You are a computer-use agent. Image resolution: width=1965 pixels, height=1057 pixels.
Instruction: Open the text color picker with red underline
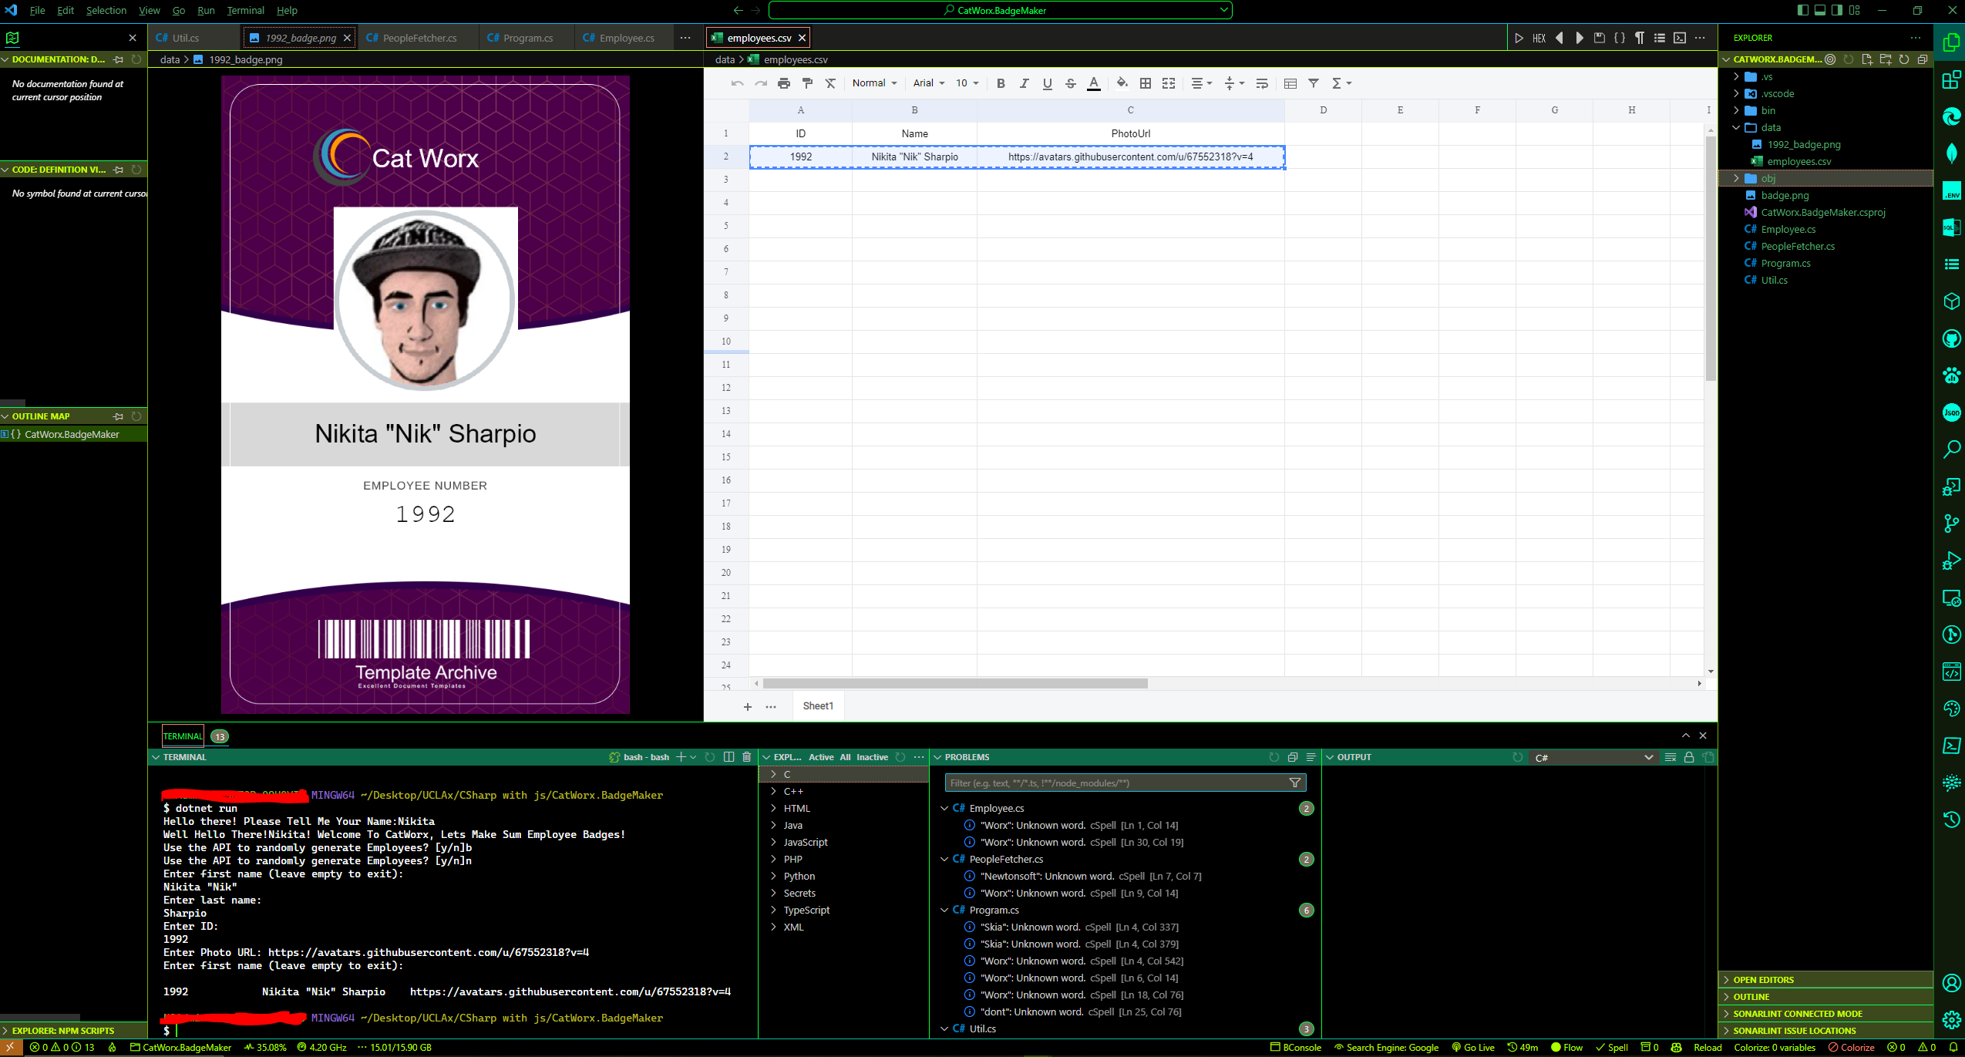tap(1093, 83)
